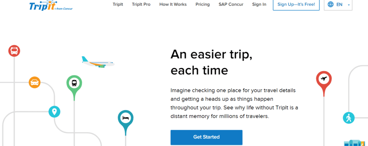
Task: Click the red bus map pin icon
Action: (14, 51)
